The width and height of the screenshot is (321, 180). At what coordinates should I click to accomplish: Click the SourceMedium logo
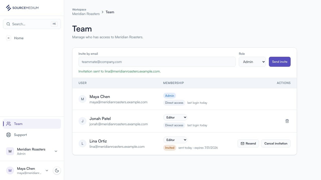22,8
